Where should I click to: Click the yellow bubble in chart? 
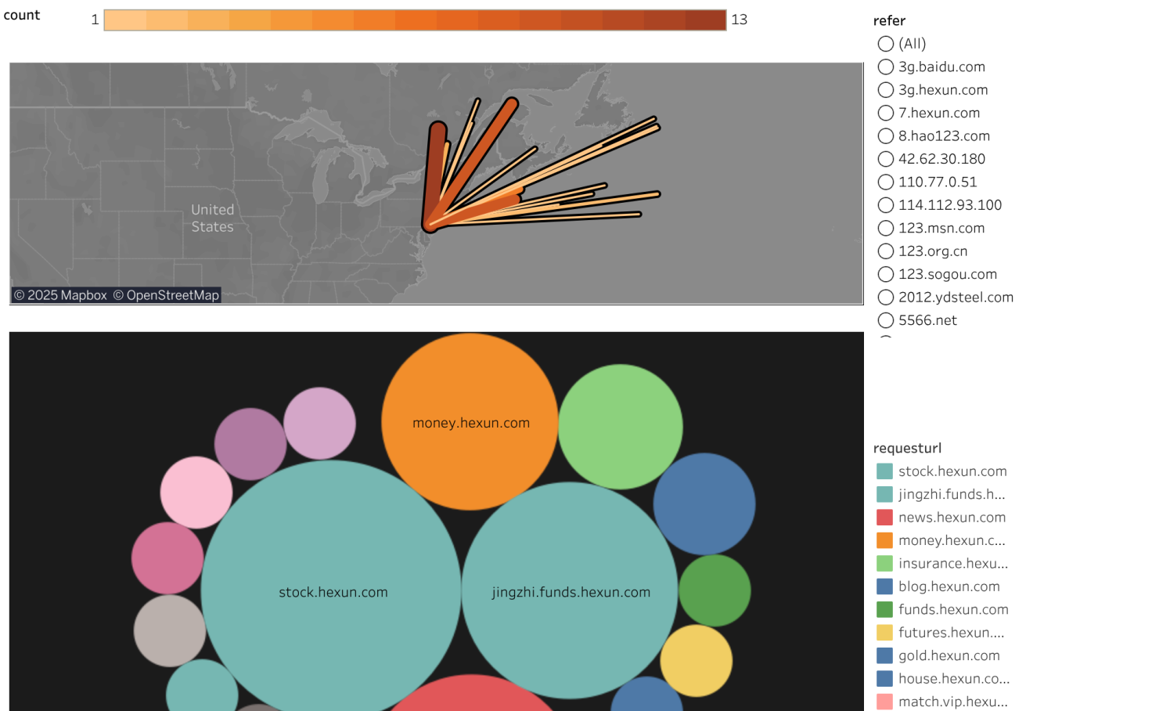pos(697,661)
